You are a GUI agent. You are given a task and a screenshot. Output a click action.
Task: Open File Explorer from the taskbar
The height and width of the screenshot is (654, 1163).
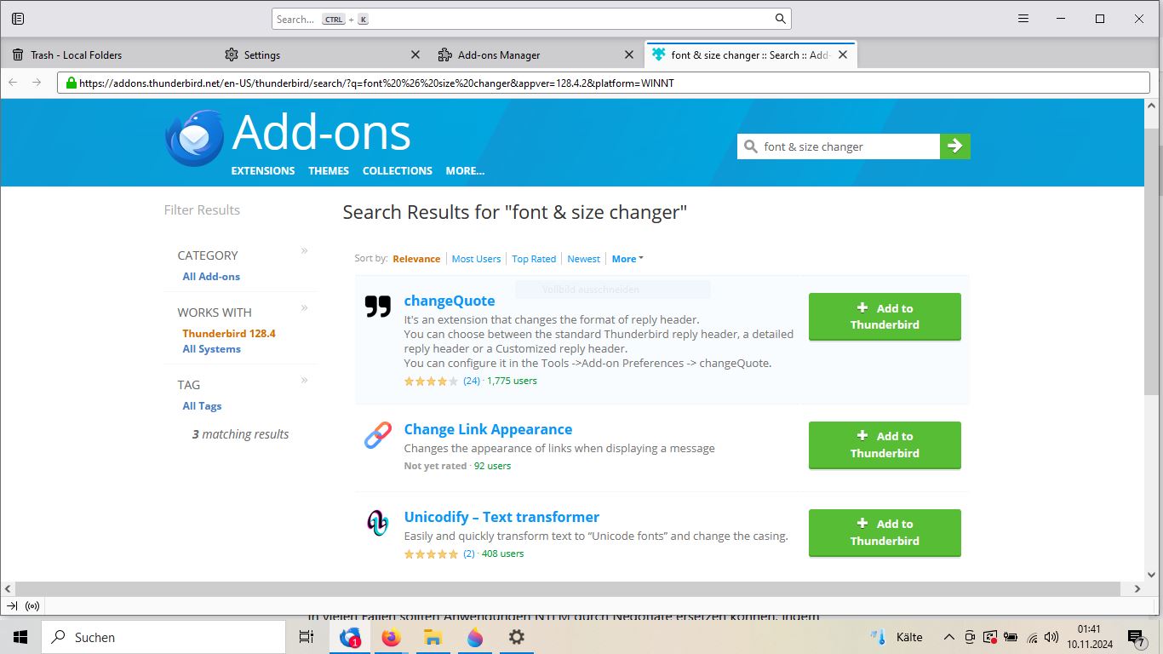pos(433,637)
